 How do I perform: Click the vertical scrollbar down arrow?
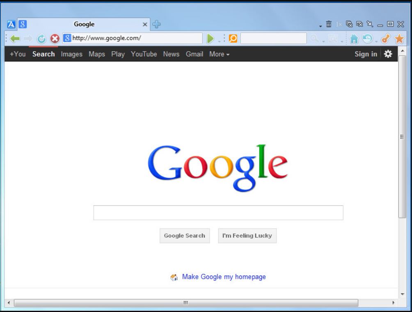(x=402, y=294)
